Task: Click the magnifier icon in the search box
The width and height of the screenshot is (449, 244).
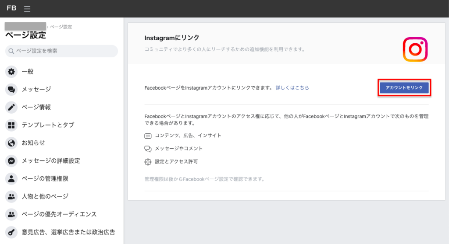Action: (x=11, y=51)
